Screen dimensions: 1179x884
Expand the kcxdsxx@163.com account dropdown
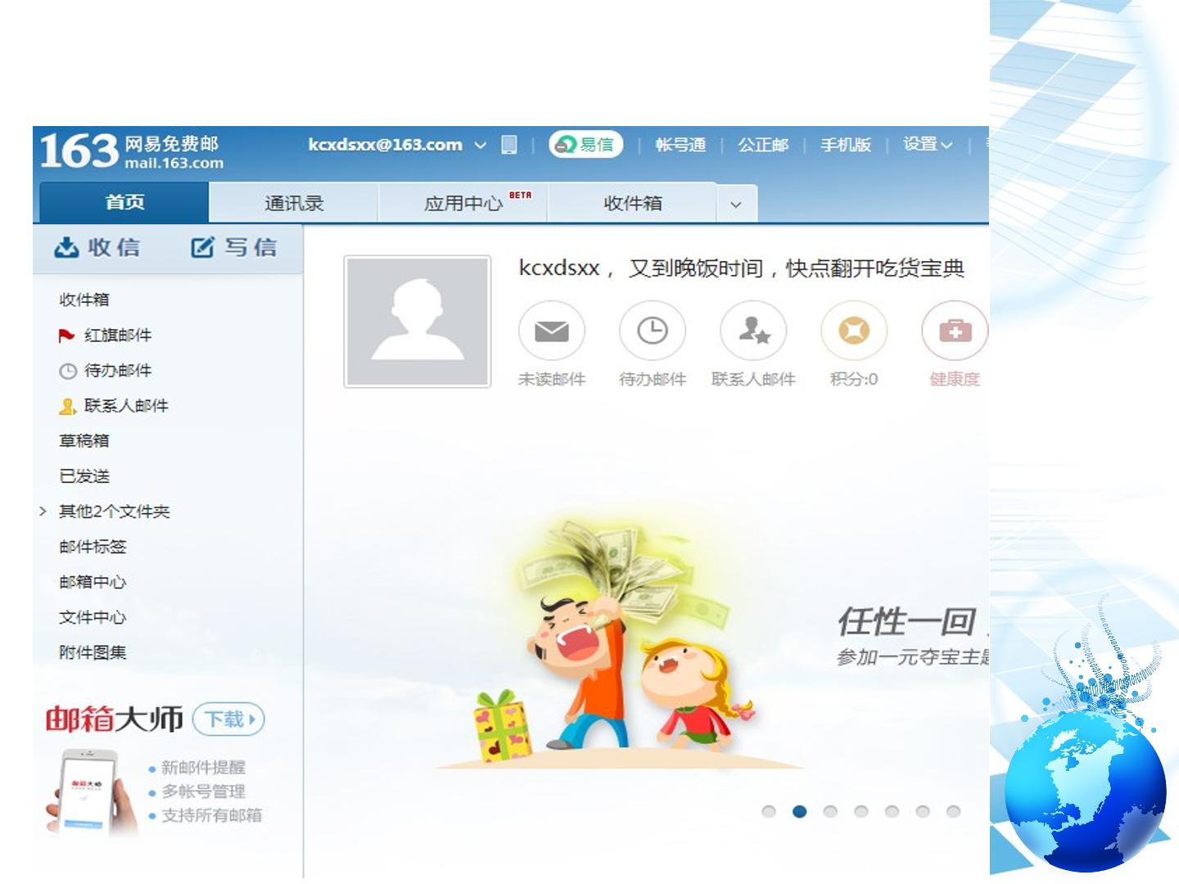pyautogui.click(x=481, y=145)
